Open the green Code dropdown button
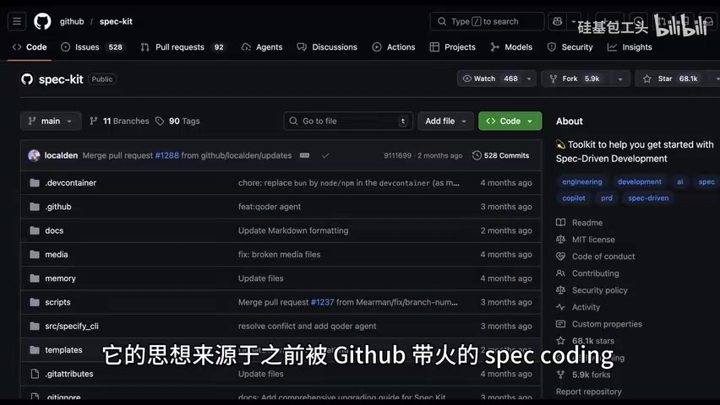The image size is (720, 405). click(510, 121)
